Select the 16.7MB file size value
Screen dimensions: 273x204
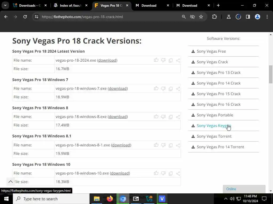(62, 69)
